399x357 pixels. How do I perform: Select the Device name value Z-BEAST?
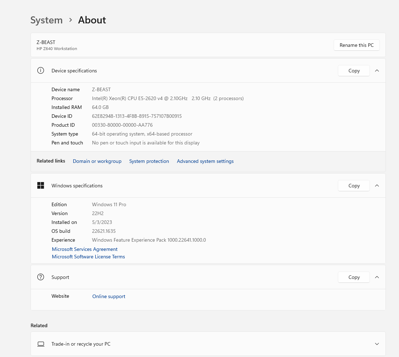coord(101,89)
